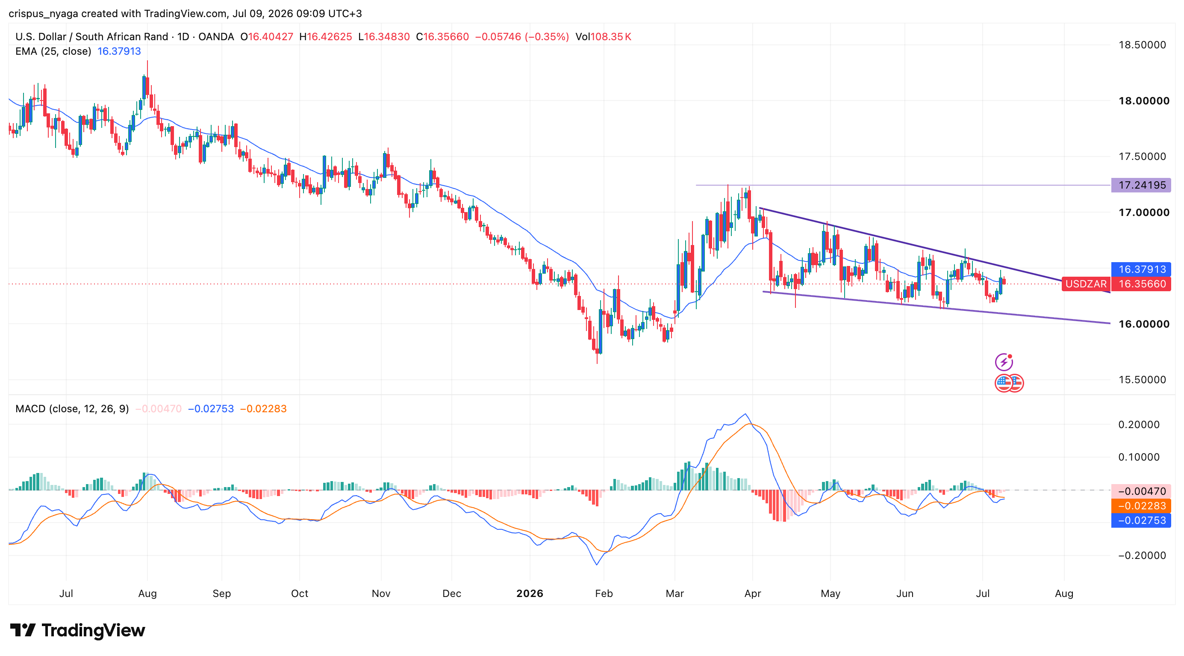Image resolution: width=1184 pixels, height=656 pixels.
Task: Click the orange −0.02283 MACD axis tag
Action: (x=1141, y=505)
